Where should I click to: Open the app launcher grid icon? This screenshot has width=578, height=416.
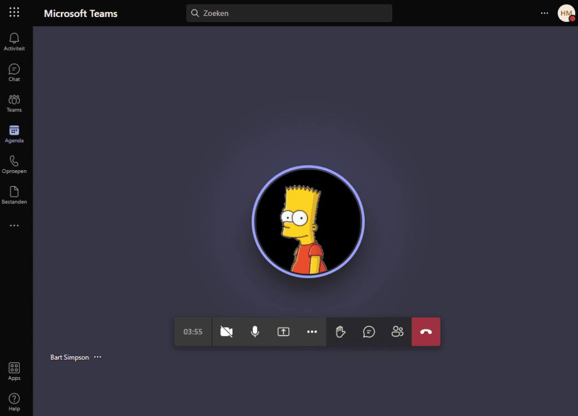point(14,12)
